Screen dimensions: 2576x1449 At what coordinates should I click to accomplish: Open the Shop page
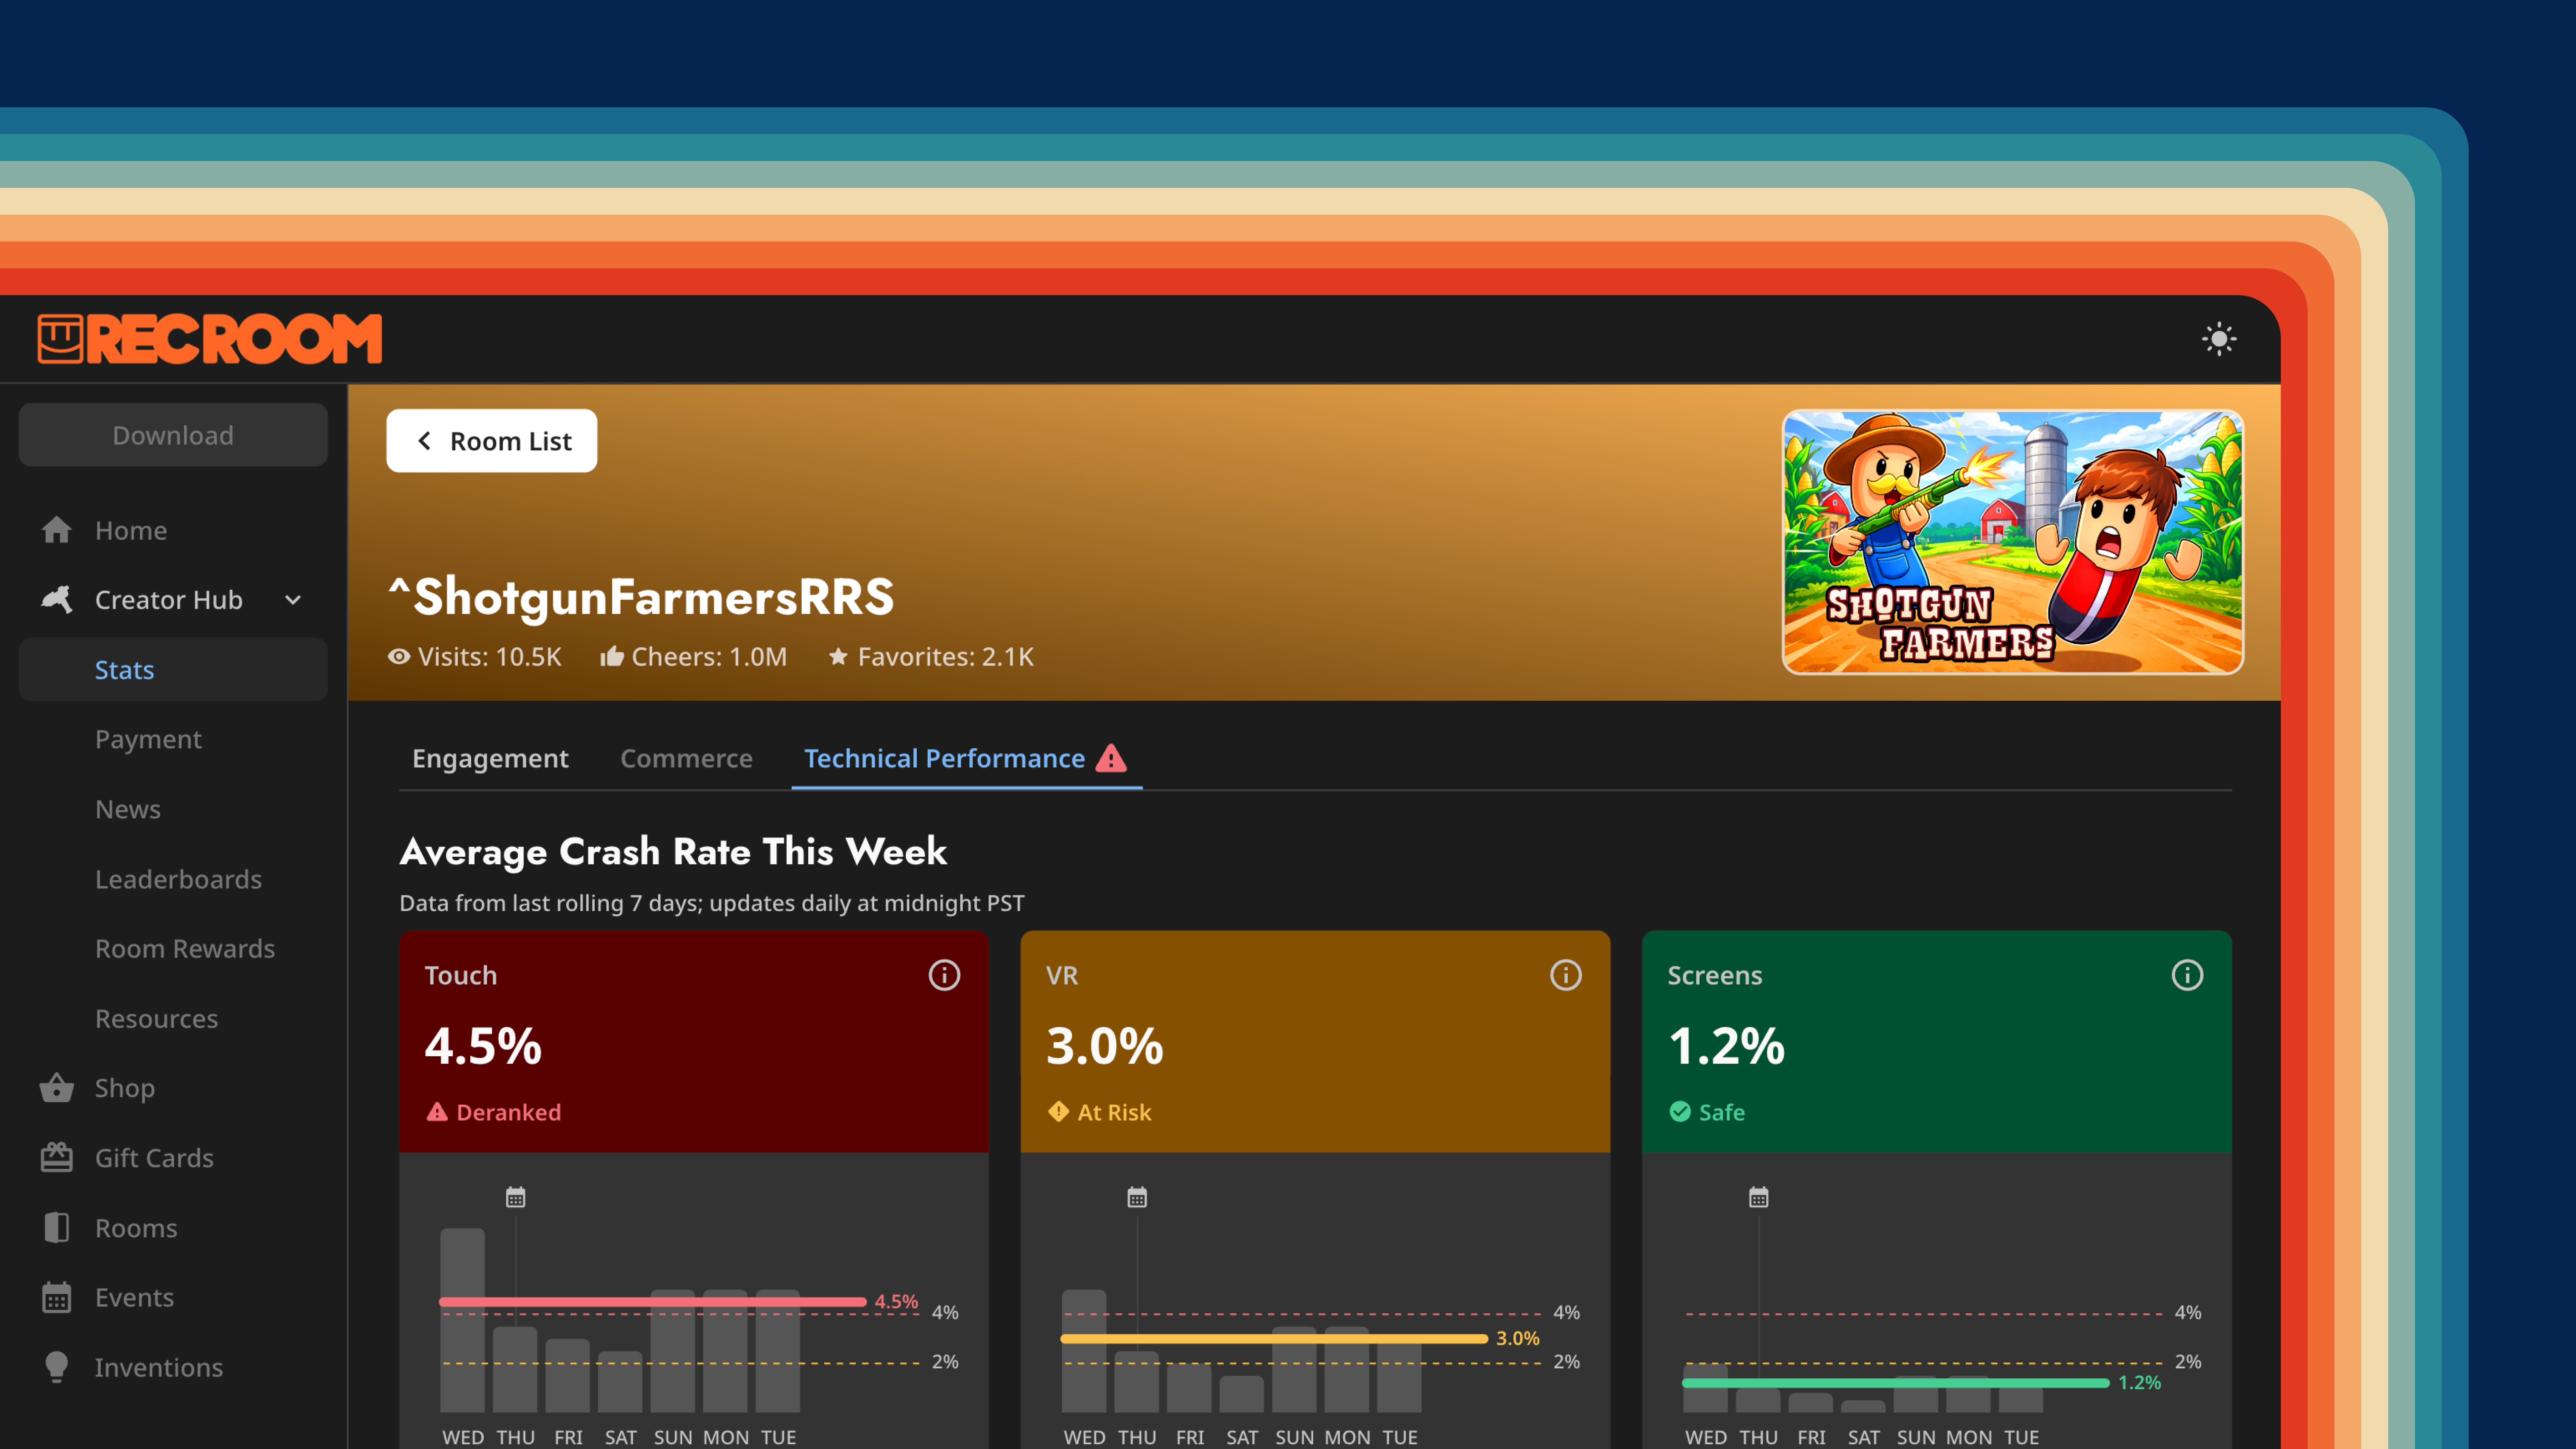[x=125, y=1088]
